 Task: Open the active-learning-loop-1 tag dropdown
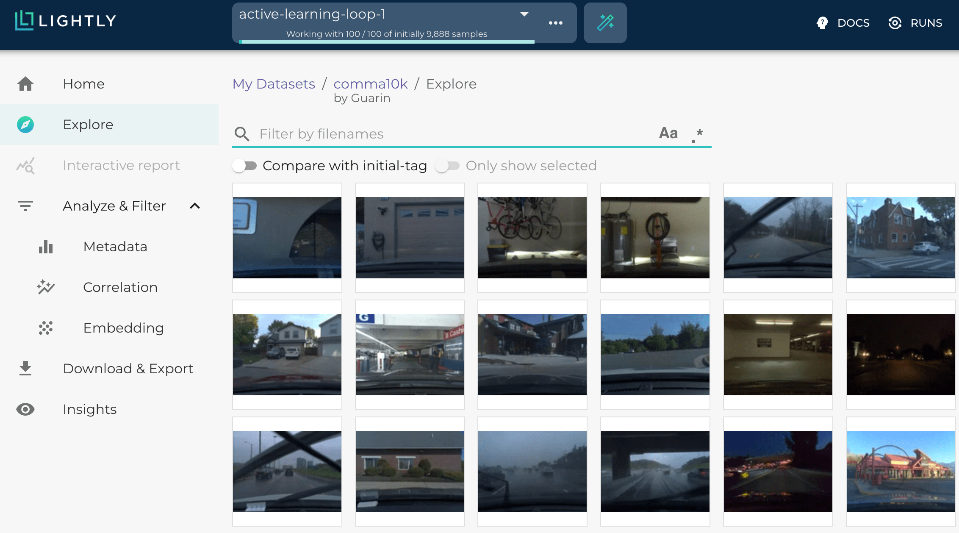(x=524, y=14)
